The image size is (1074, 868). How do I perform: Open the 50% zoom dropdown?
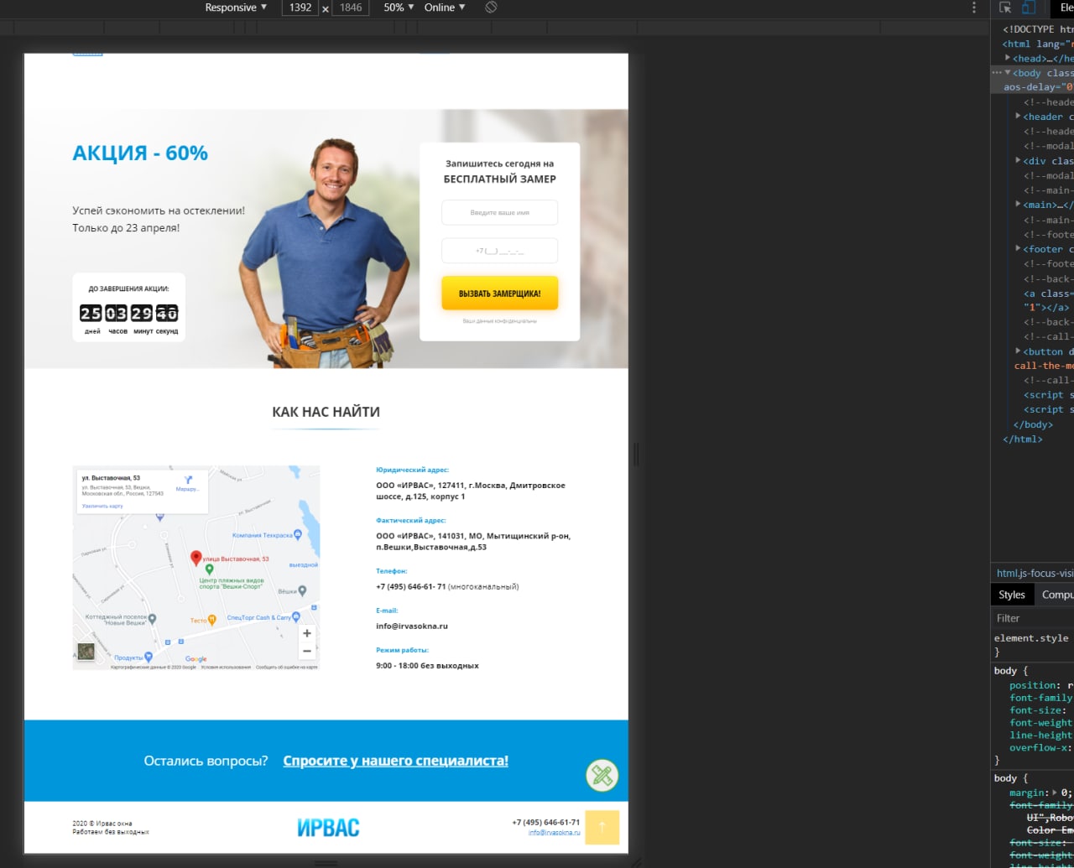click(x=398, y=8)
